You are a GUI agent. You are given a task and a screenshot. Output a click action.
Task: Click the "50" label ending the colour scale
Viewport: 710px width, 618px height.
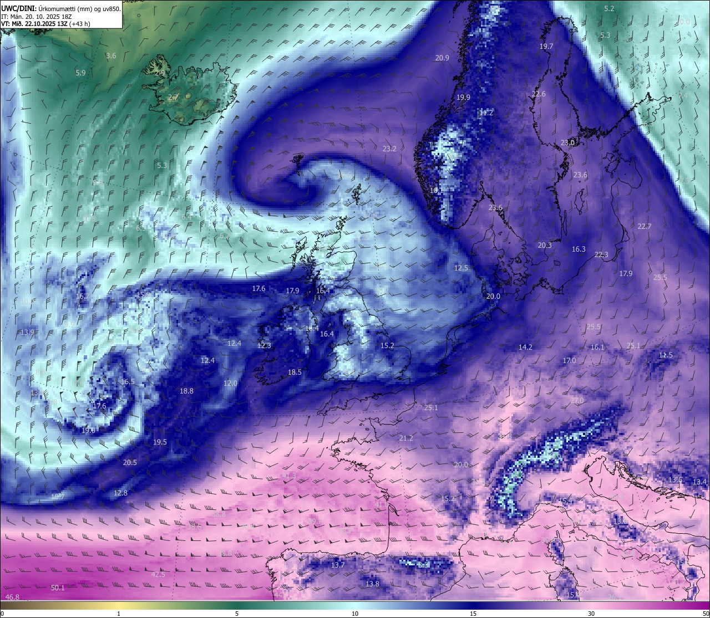pos(705,614)
